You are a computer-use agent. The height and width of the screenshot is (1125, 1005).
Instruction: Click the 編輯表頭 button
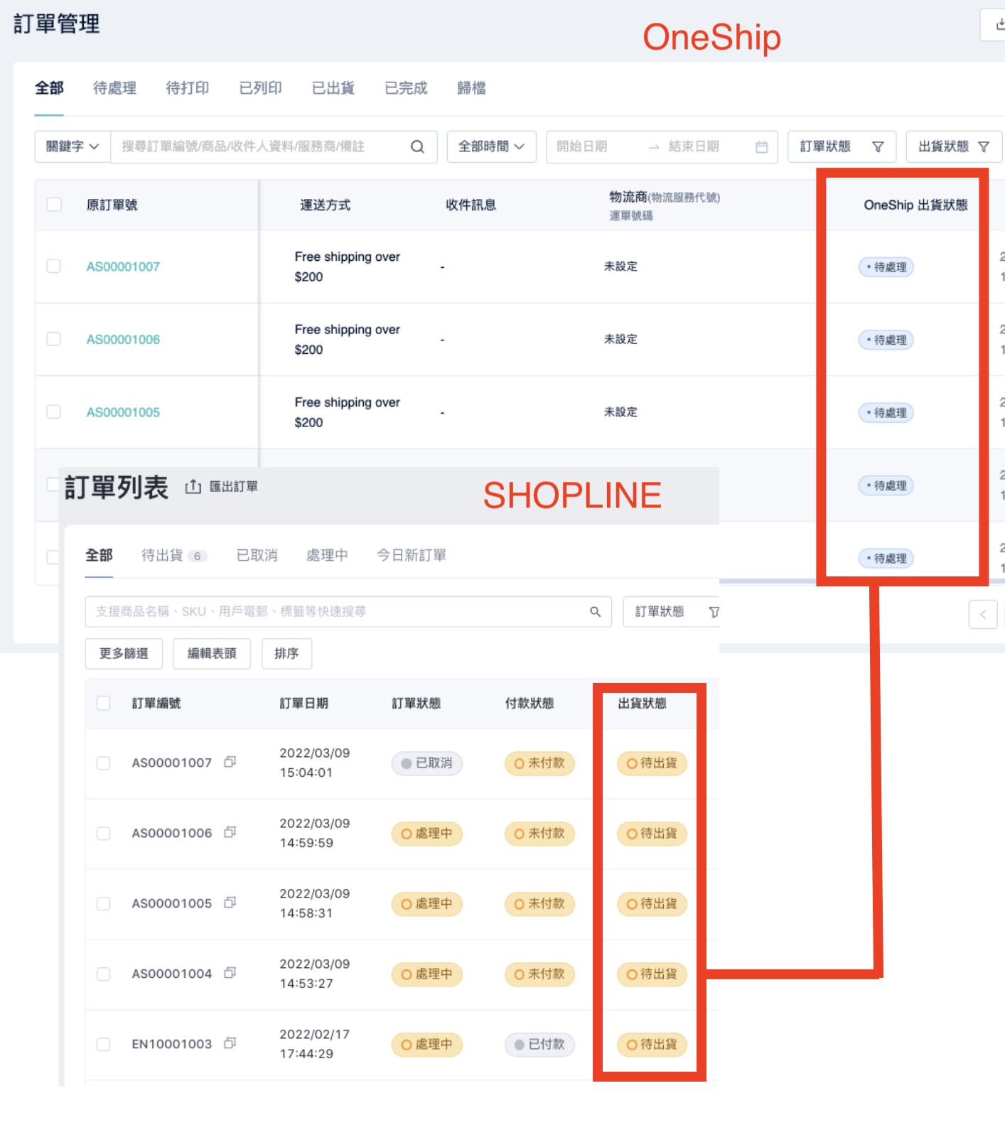tap(212, 653)
